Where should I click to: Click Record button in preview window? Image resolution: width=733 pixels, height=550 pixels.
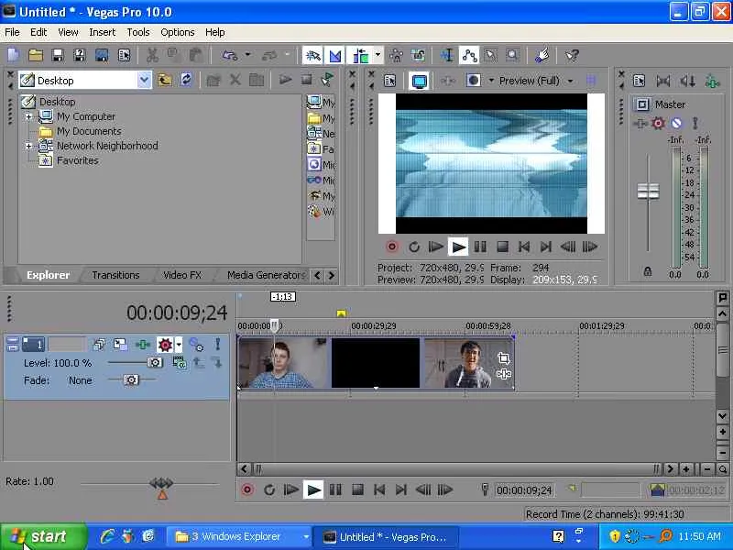(392, 247)
